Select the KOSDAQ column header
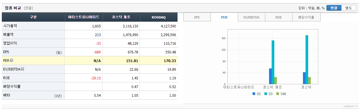360x110 pixels. 159,17
